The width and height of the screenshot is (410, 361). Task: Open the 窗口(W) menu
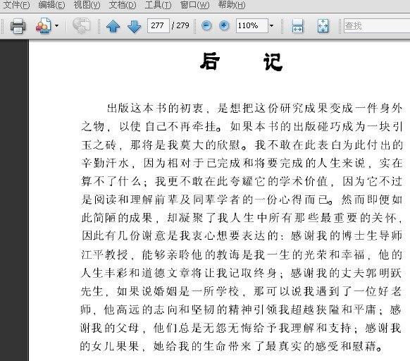pos(195,5)
